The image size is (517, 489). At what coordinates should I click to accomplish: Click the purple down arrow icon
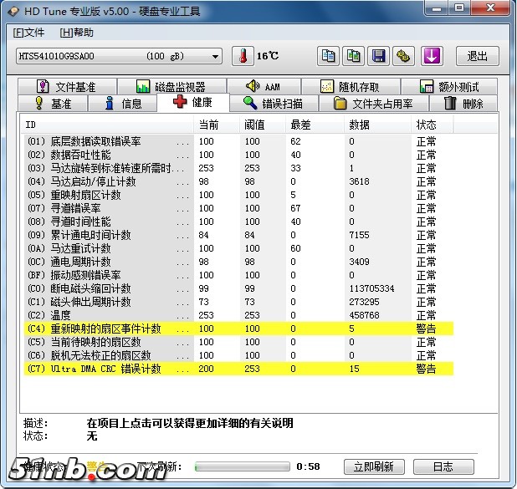[431, 56]
